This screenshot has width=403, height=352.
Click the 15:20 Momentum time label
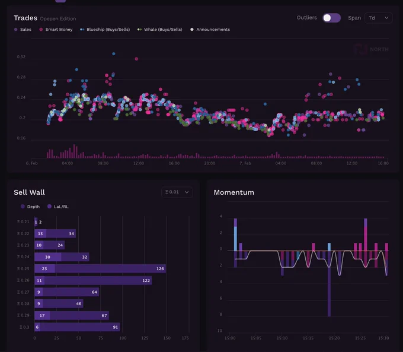click(334, 338)
